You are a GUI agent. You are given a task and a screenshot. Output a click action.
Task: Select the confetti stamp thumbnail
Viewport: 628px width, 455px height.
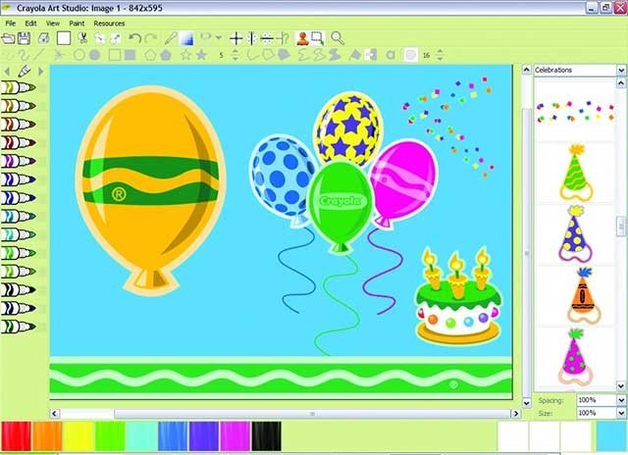(x=575, y=111)
